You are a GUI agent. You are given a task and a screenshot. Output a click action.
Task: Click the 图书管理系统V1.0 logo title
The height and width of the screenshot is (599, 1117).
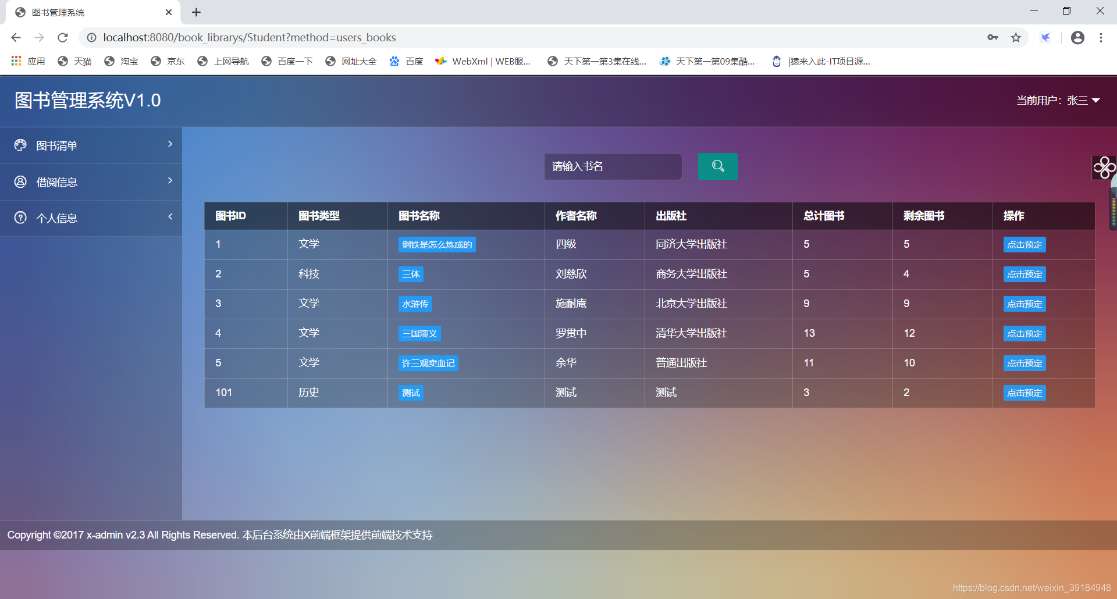point(87,100)
